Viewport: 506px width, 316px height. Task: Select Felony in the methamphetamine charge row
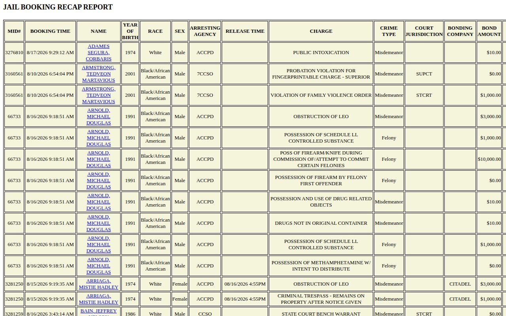pos(389,266)
